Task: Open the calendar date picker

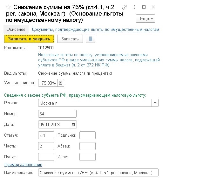Action: click(73, 124)
